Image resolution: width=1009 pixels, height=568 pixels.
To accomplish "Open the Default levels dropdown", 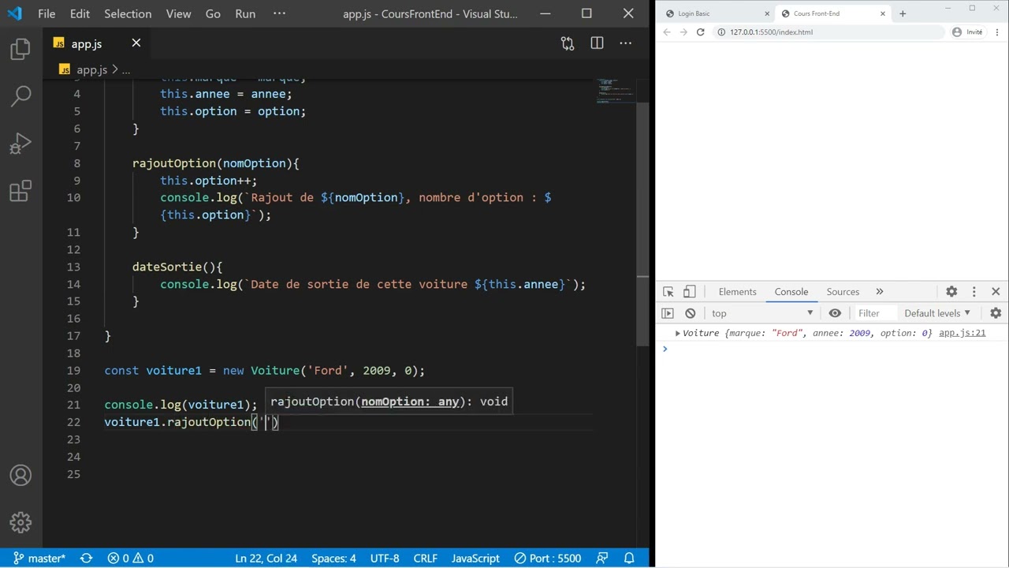I will coord(937,313).
